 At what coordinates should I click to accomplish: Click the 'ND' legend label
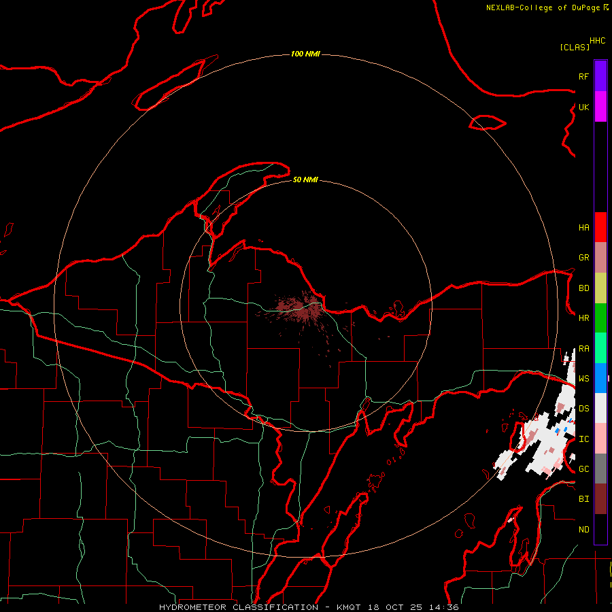(x=583, y=530)
